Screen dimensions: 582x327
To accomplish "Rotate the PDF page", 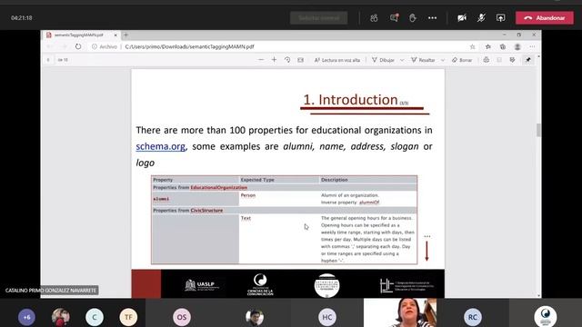I will coord(287,60).
